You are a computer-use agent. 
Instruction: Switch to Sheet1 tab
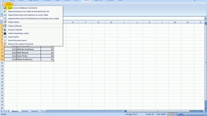[15, 111]
